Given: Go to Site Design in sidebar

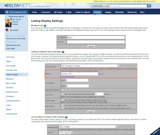Looking at the screenshot, I should (10, 66).
